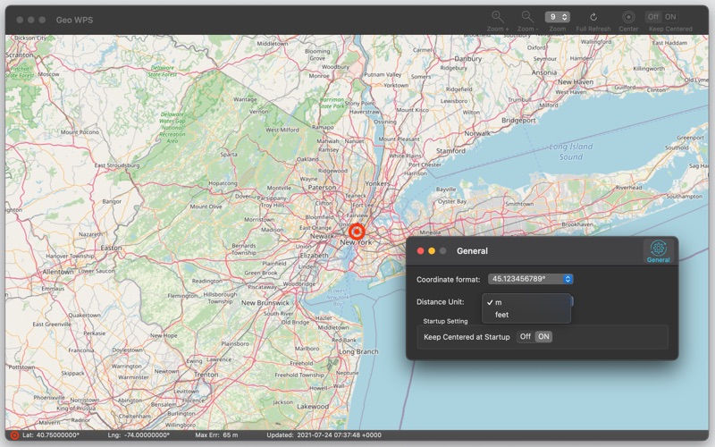The height and width of the screenshot is (447, 715).
Task: Click the Allentown label on the map
Action: [x=58, y=272]
